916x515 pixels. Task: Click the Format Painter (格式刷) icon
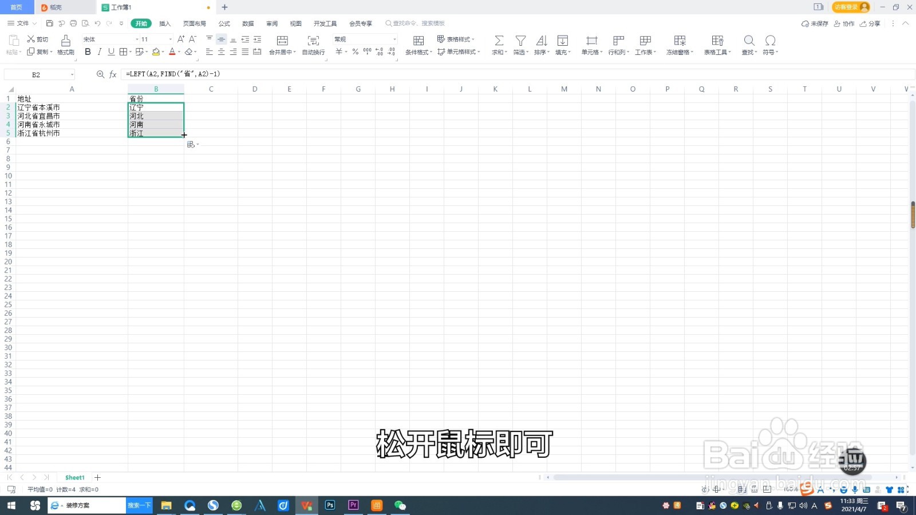click(x=65, y=41)
